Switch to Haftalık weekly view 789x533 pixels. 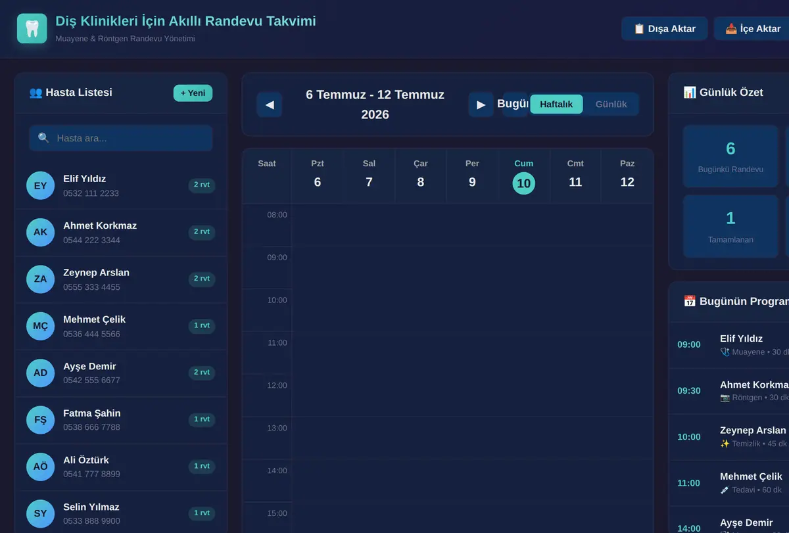pos(556,104)
